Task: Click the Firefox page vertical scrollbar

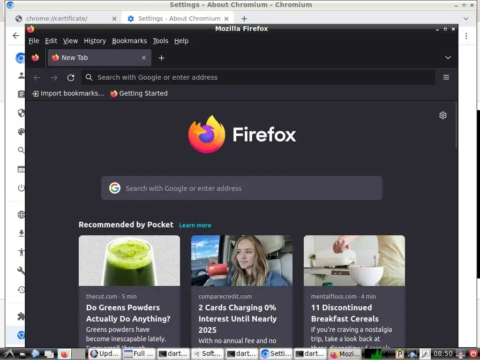Action: pos(456,126)
